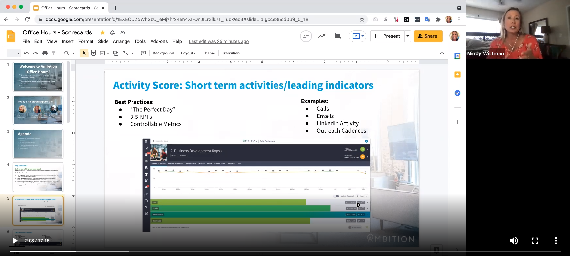Insert an image
This screenshot has height=256, width=570.
tap(102, 53)
